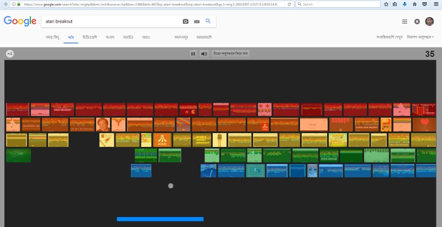Click the 'Playing Atari Breakout' orange brick
442x227 pixels.
click(366, 125)
